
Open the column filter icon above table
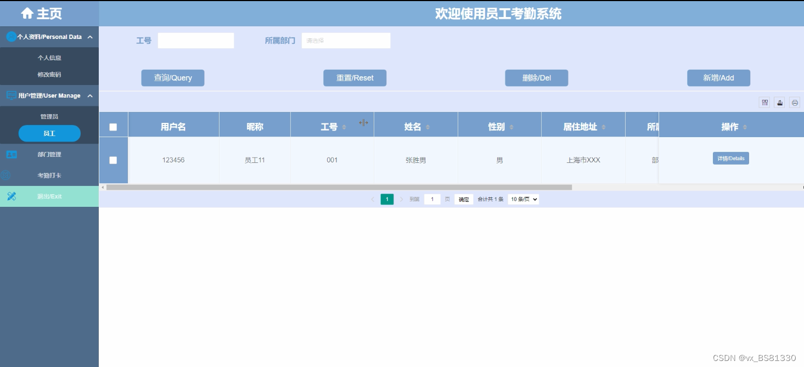click(x=764, y=103)
